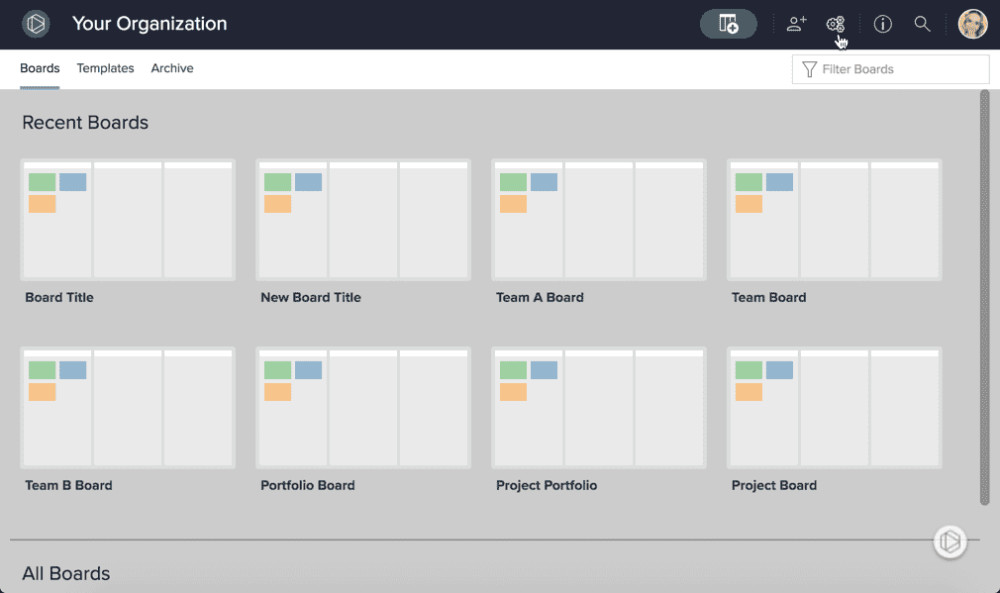Open the user profile avatar
This screenshot has width=1000, height=593.
(x=972, y=24)
